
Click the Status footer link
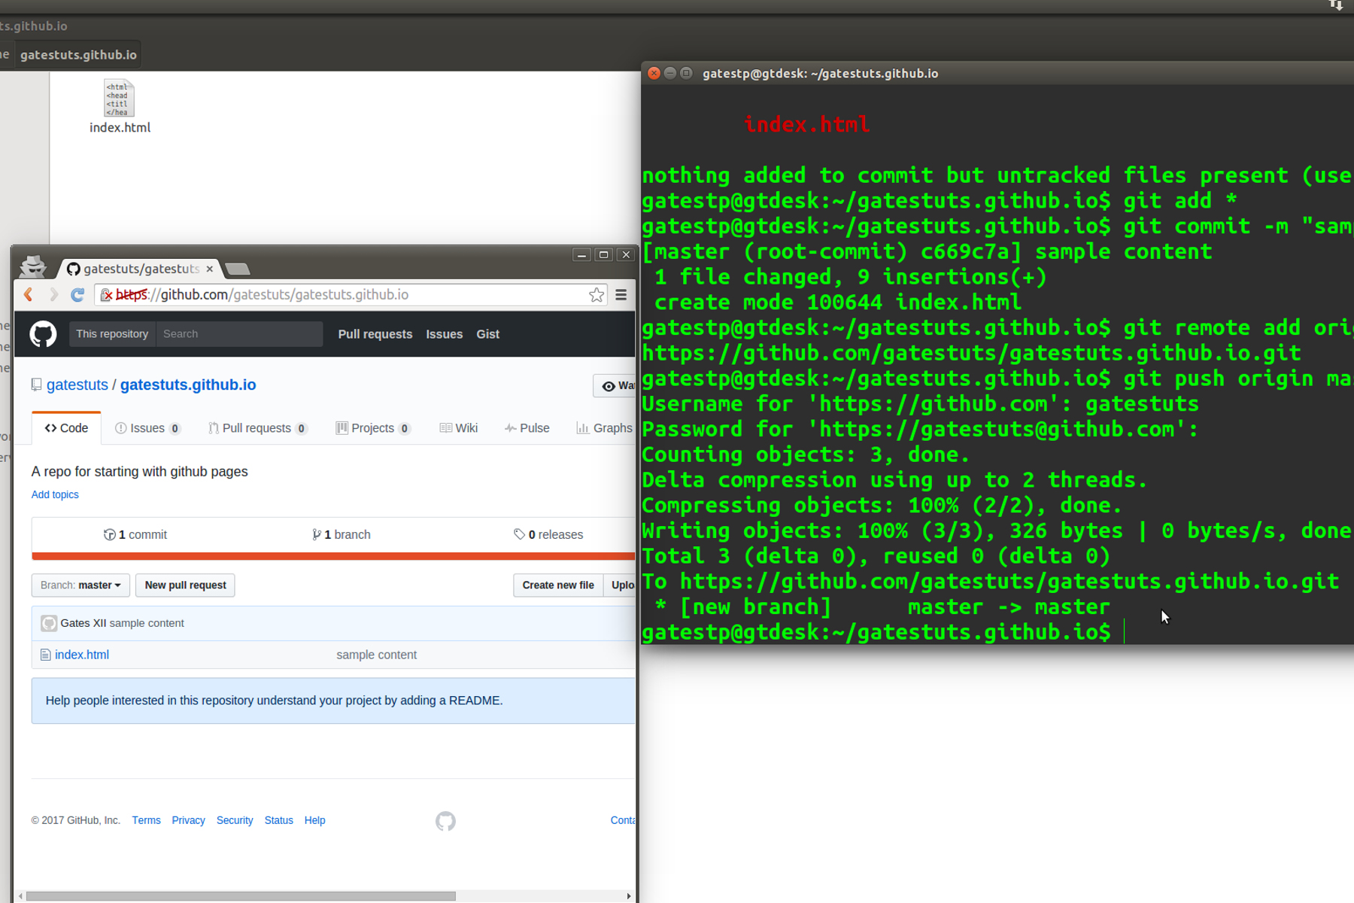coord(278,820)
